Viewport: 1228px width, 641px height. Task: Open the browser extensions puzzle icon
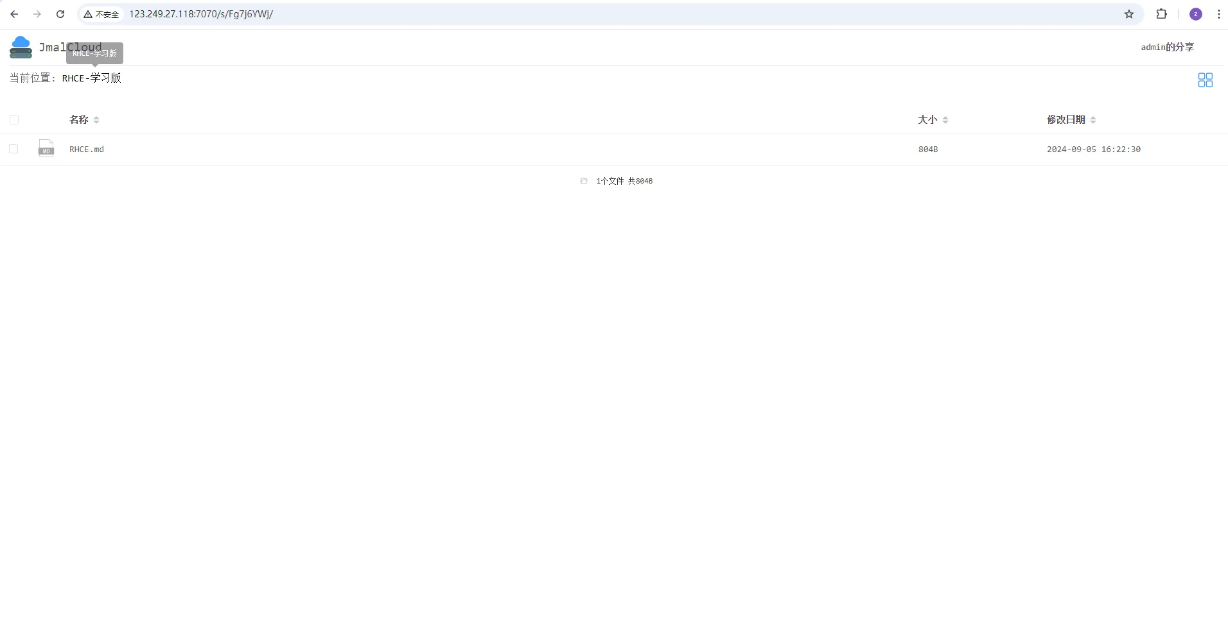1161,14
